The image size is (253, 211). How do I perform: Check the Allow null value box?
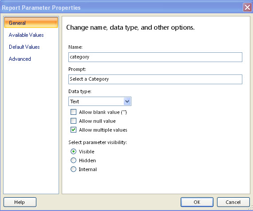[x=73, y=121]
